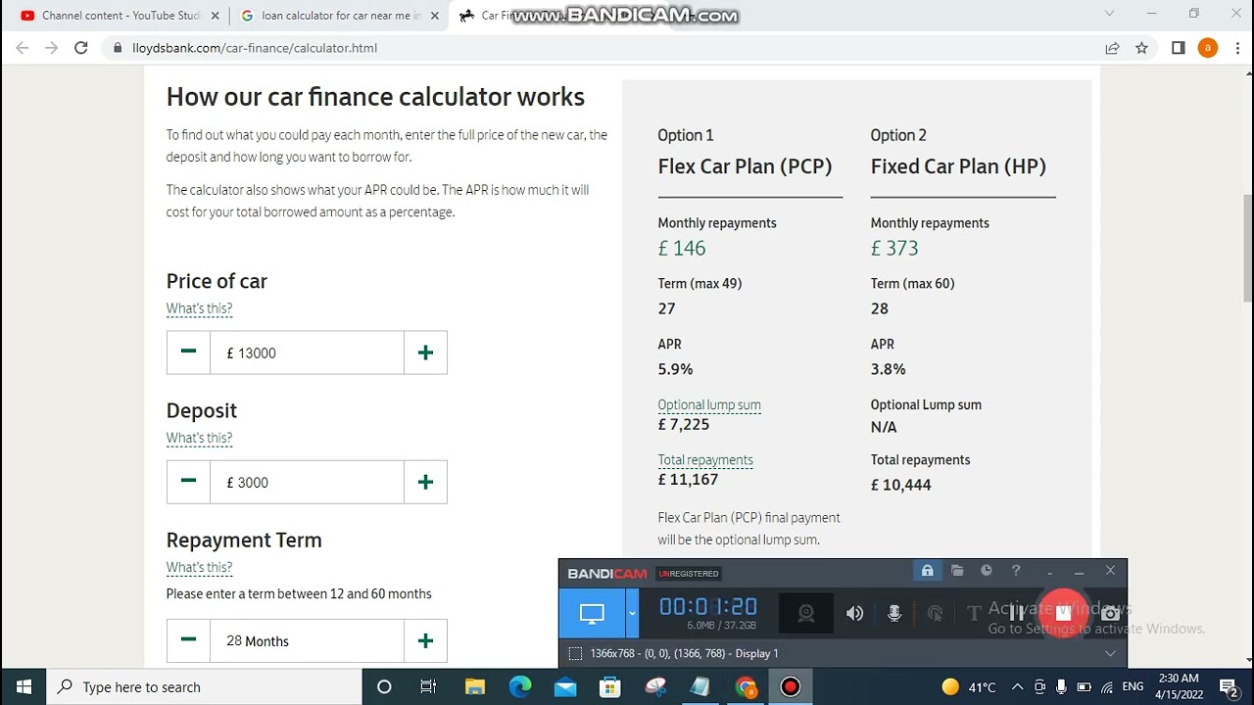
Task: Open Chrome side panel icon
Action: 1179,48
